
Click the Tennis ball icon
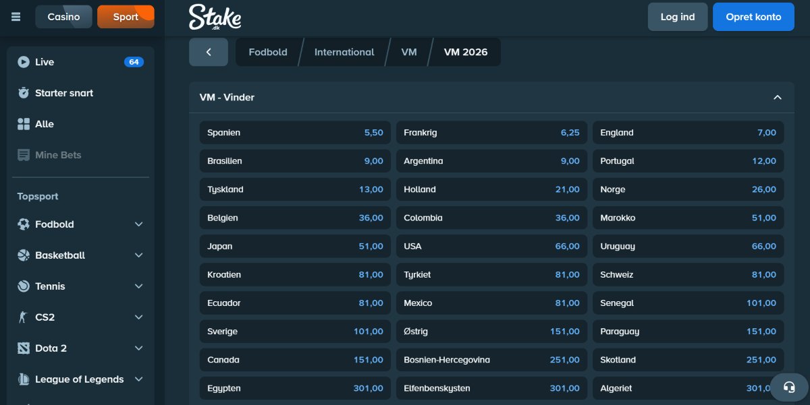point(24,286)
